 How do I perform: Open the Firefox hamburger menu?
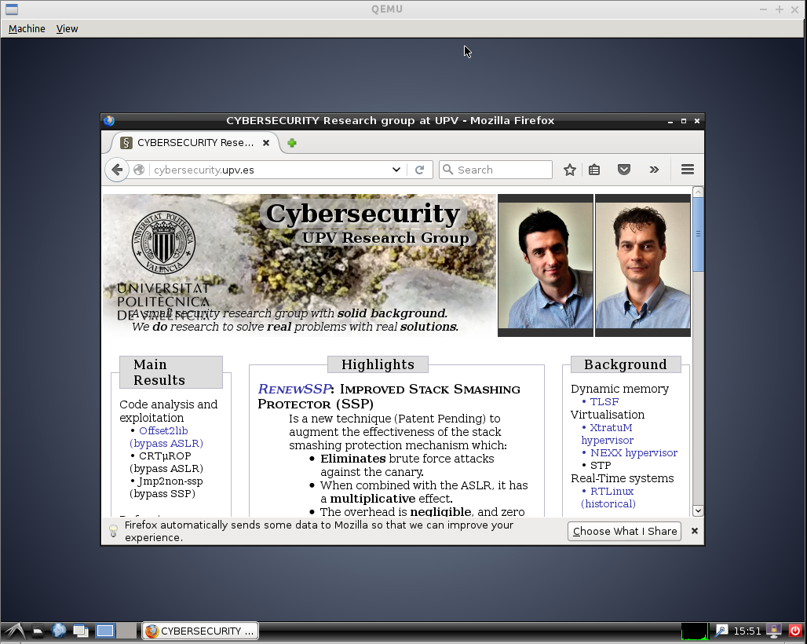(x=688, y=170)
